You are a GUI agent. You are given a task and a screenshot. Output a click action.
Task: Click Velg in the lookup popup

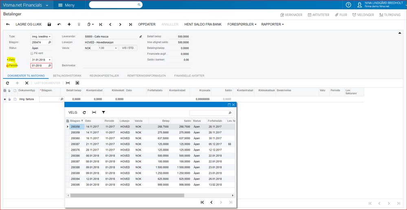73,112
